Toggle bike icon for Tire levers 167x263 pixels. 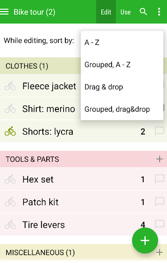(x=10, y=225)
